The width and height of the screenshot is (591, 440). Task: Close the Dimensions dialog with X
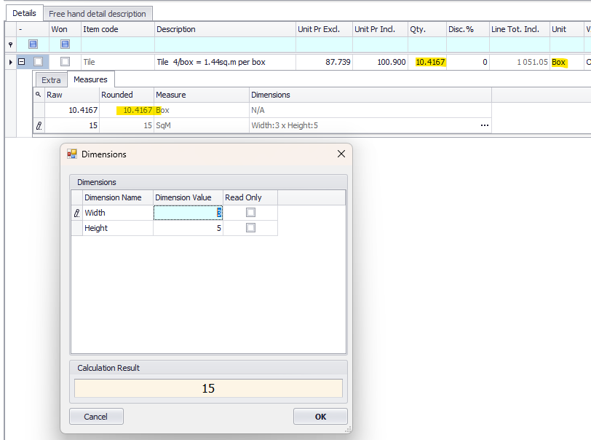341,154
